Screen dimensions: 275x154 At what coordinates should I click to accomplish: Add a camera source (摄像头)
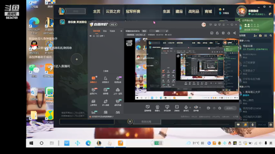pyautogui.click(x=157, y=108)
